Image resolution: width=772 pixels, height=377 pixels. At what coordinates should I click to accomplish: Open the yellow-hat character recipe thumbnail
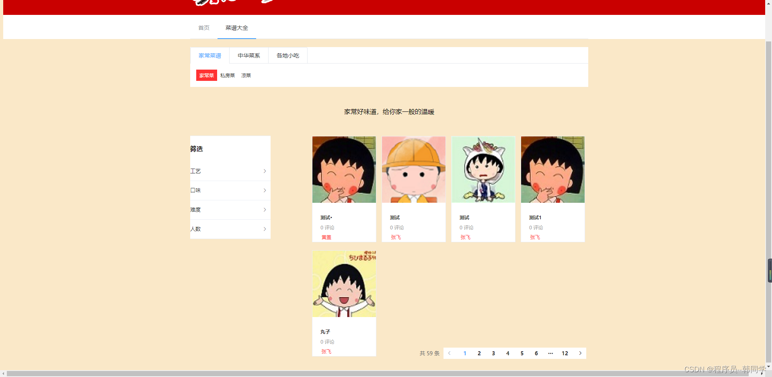(x=414, y=169)
